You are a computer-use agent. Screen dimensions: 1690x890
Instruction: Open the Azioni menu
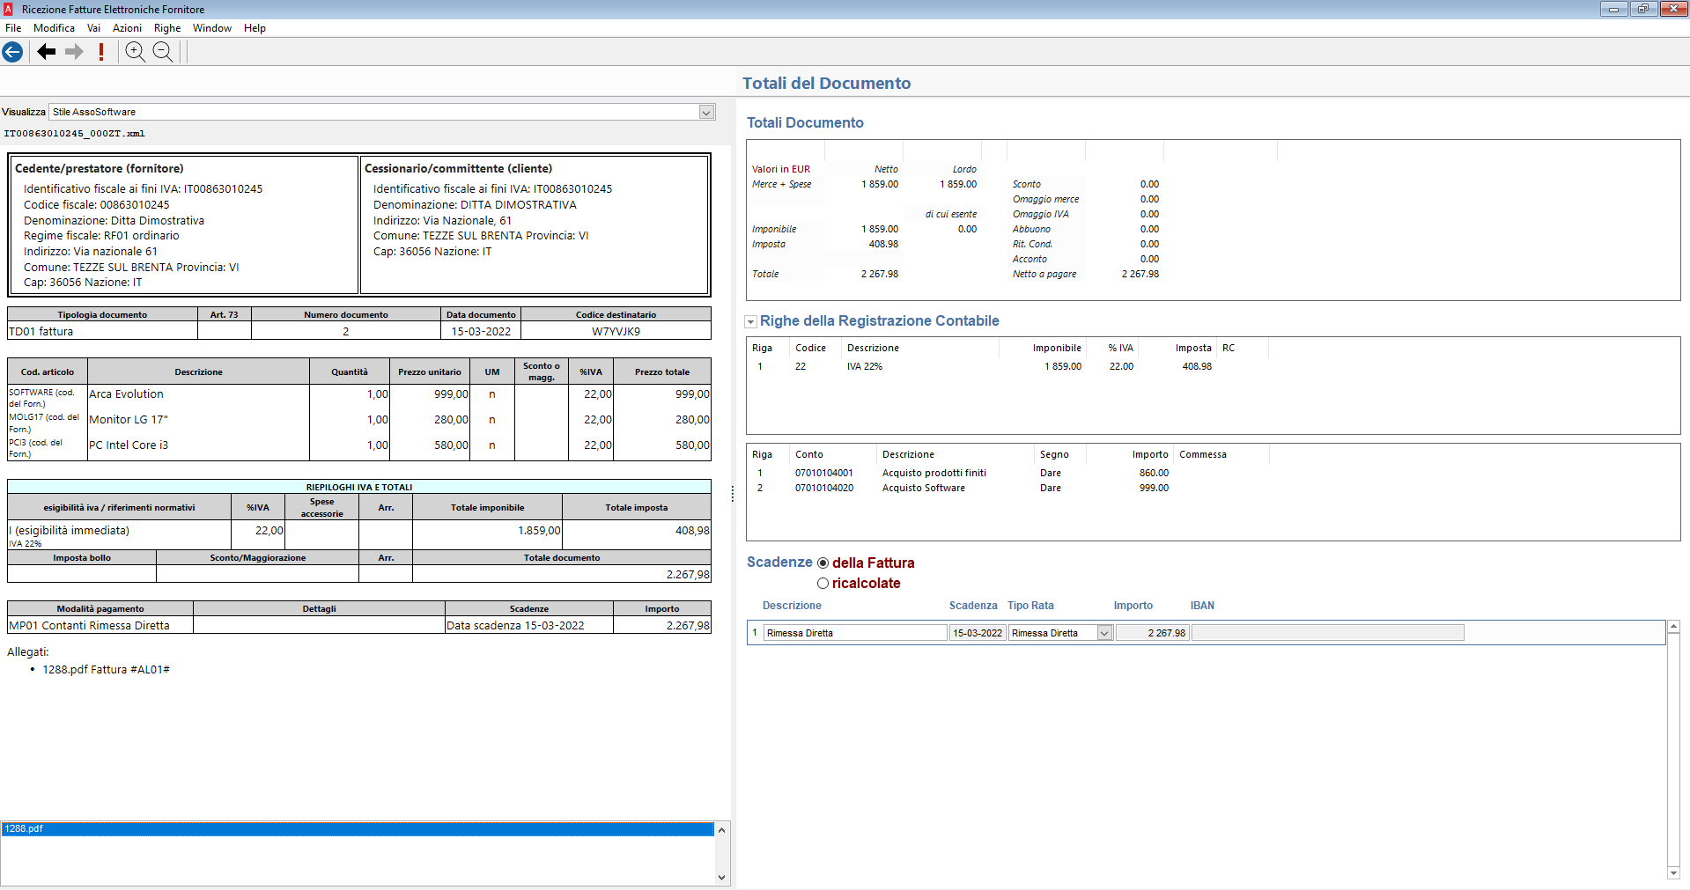point(127,28)
